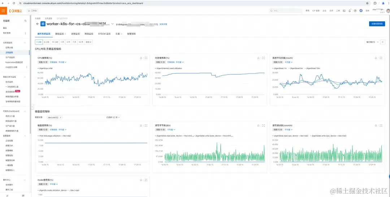Click the alarm bell on Inode使用率 chart
Screen dimensions: 390x197
tap(141, 180)
